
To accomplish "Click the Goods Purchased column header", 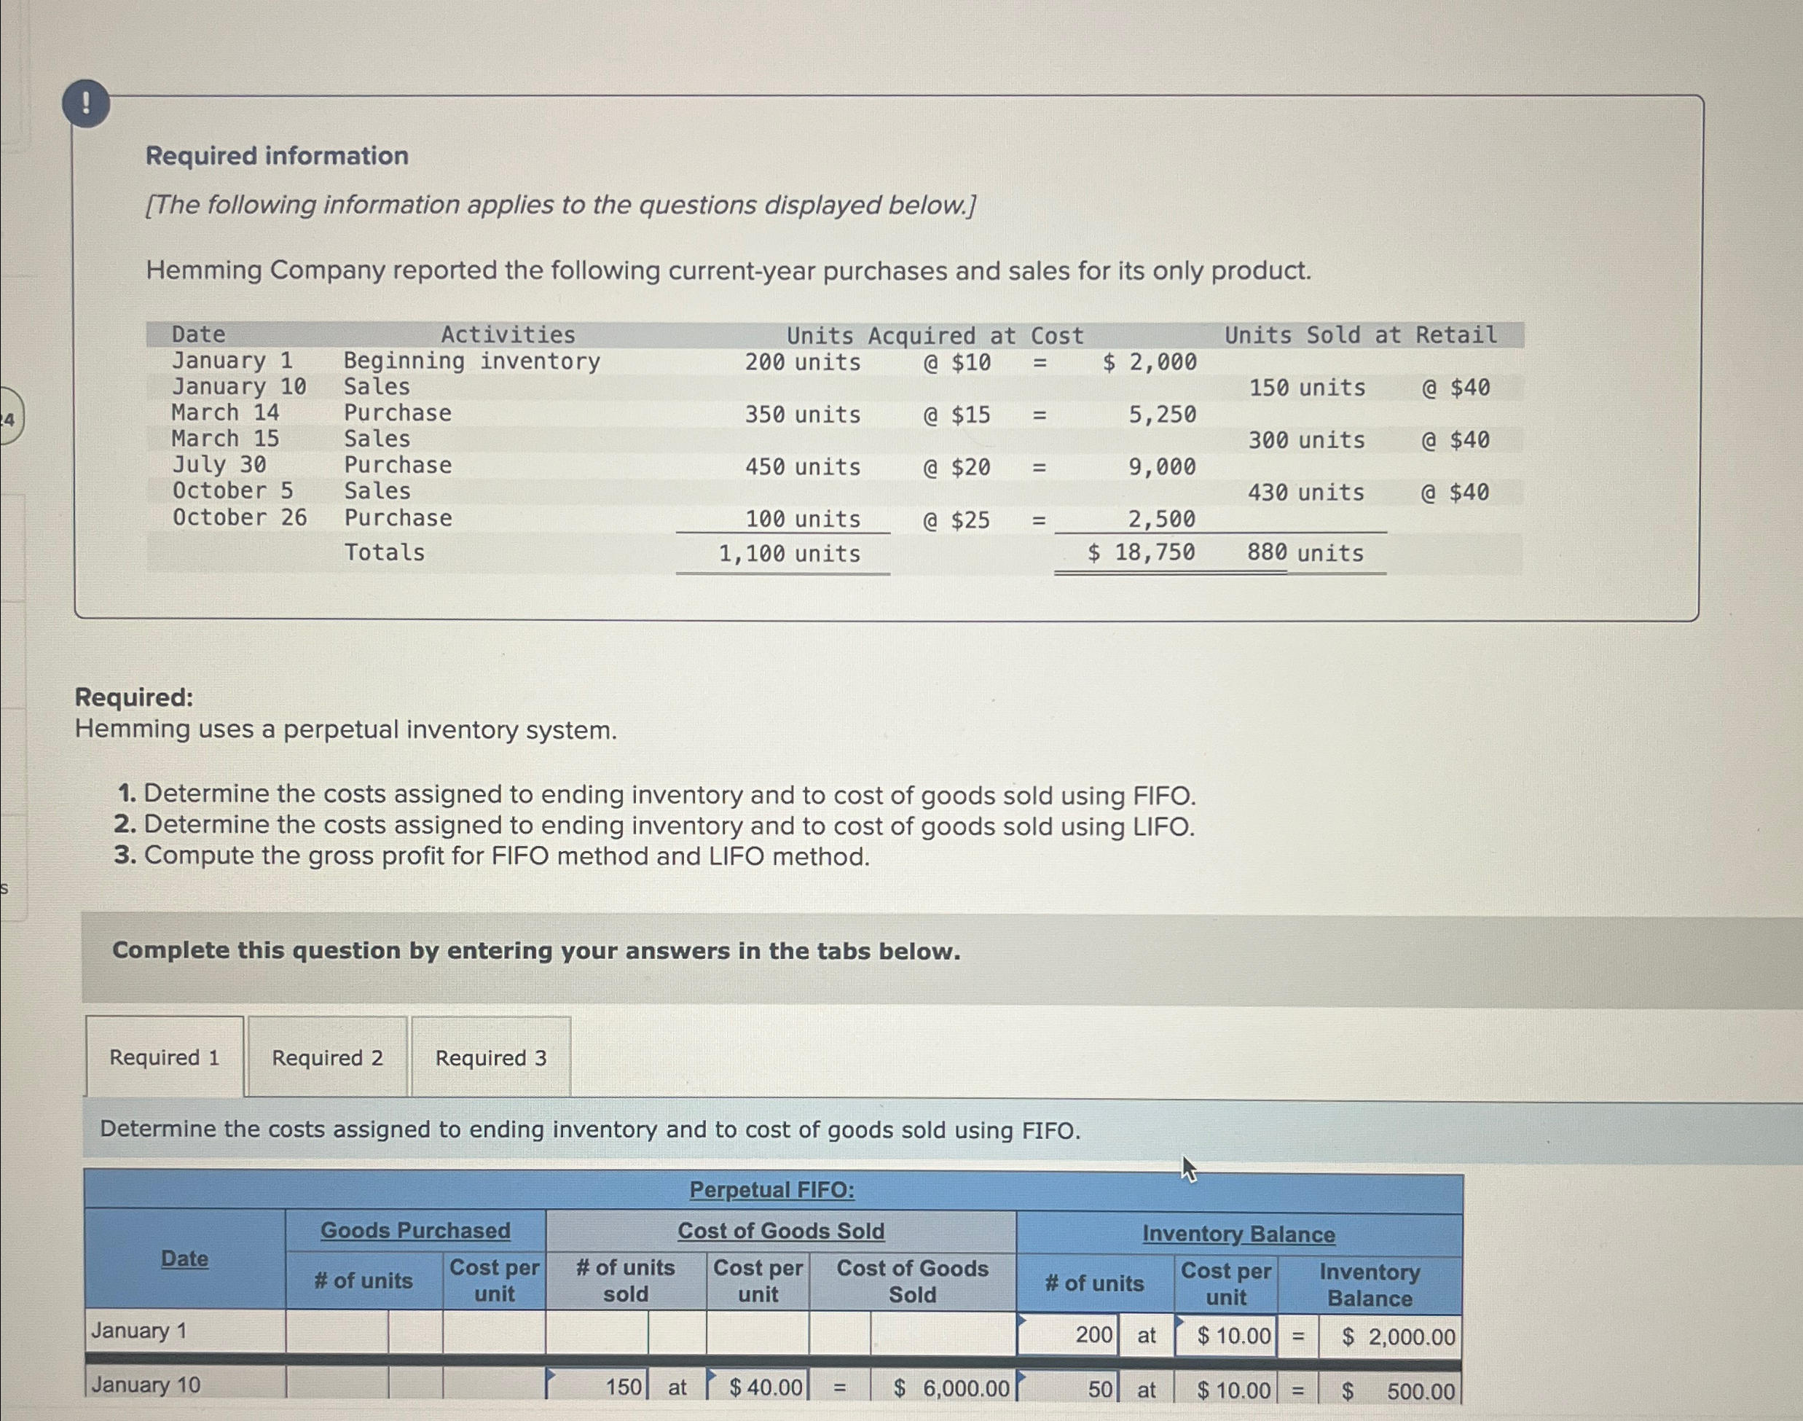I will click(415, 1231).
